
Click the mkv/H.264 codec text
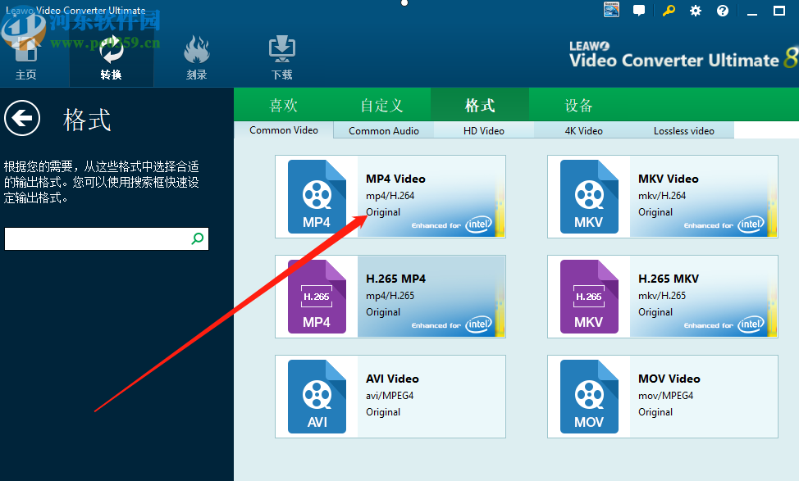[x=662, y=196]
